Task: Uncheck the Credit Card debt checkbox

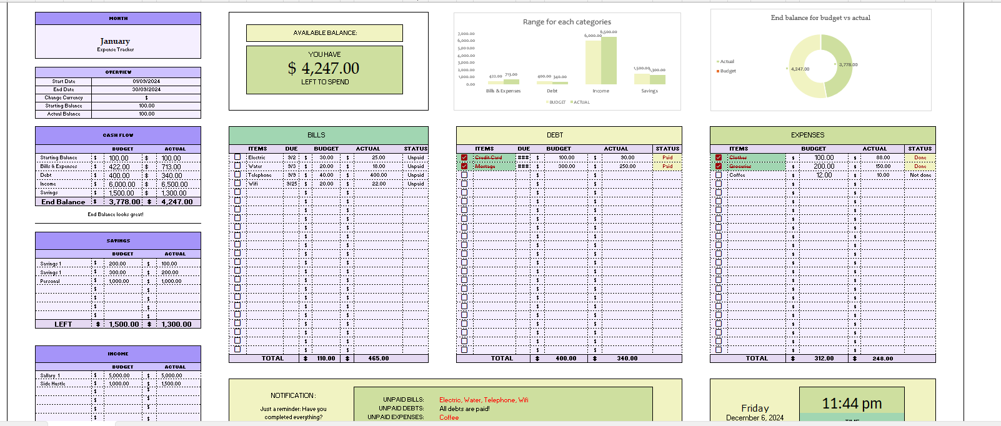Action: click(x=464, y=157)
